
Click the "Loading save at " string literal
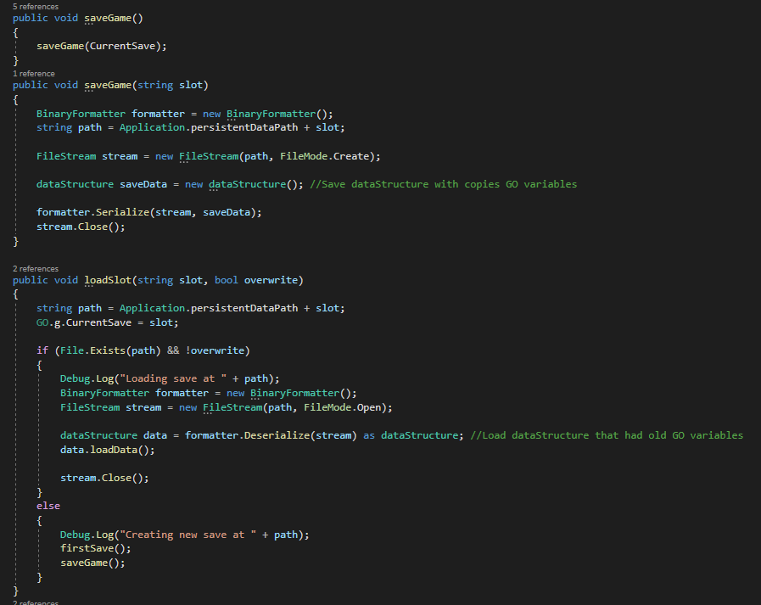point(173,378)
